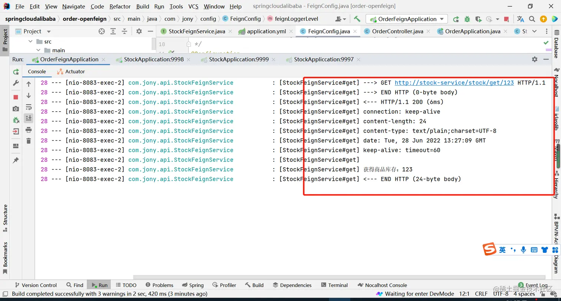Image resolution: width=561 pixels, height=301 pixels.
Task: Open the Navigate menu
Action: 73,6
